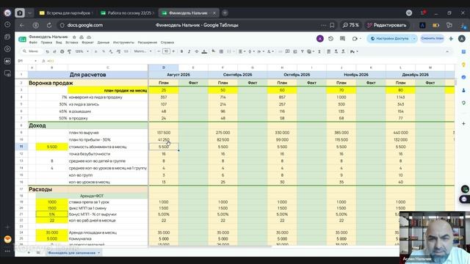
Task: Open the account avatar at top right
Action: pos(462,39)
